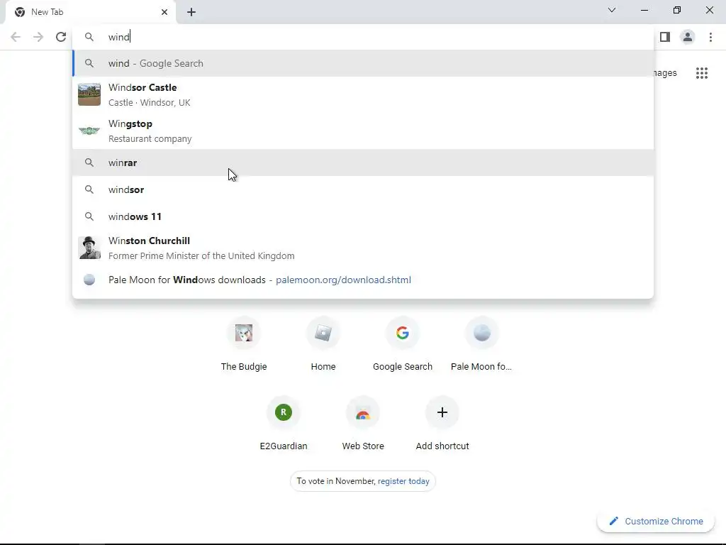Click the reload page icon

(x=61, y=37)
